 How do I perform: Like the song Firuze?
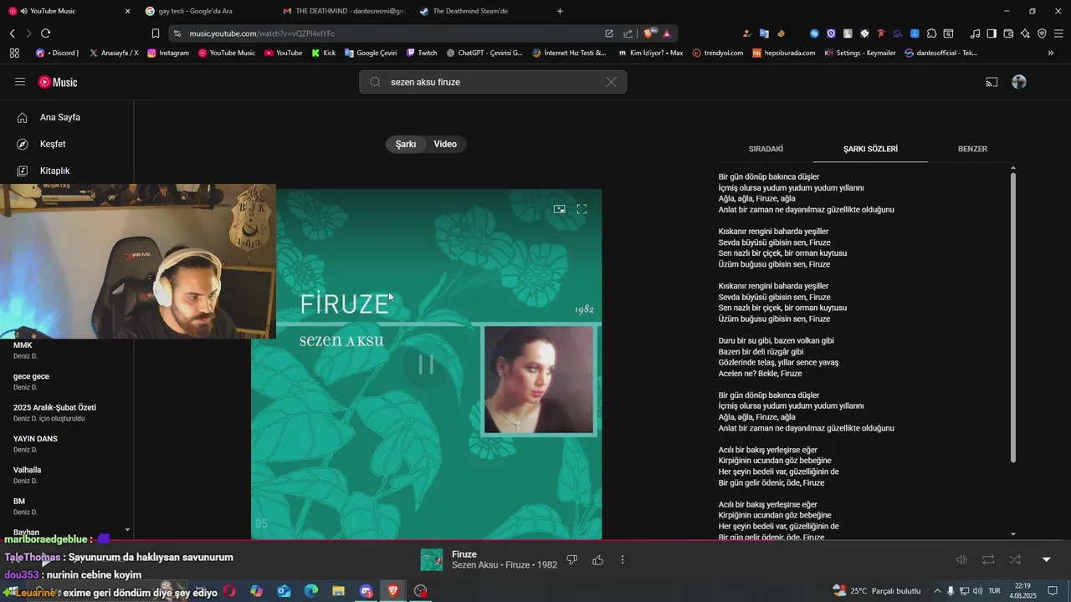(x=597, y=559)
